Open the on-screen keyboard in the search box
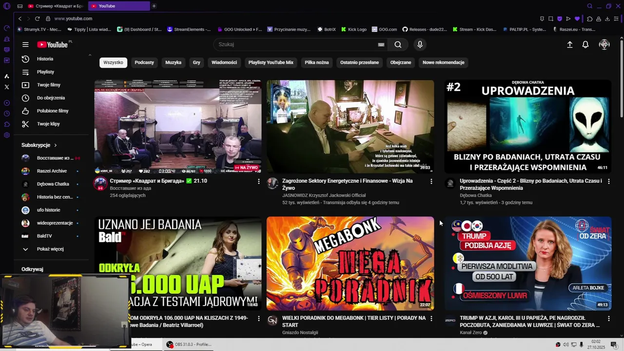The height and width of the screenshot is (351, 624). pos(381,44)
